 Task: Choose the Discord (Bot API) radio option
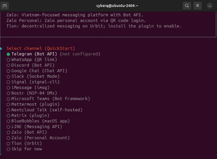(x=8, y=65)
